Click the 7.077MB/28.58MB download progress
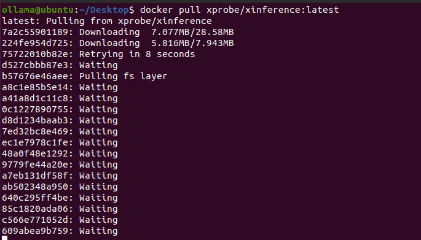 point(192,32)
